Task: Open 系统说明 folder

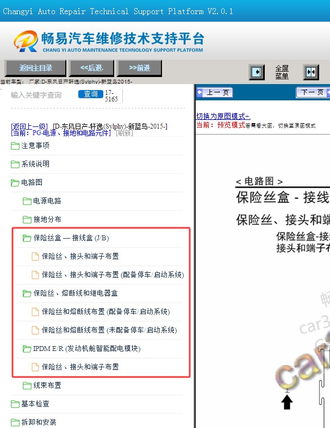Action: click(35, 164)
